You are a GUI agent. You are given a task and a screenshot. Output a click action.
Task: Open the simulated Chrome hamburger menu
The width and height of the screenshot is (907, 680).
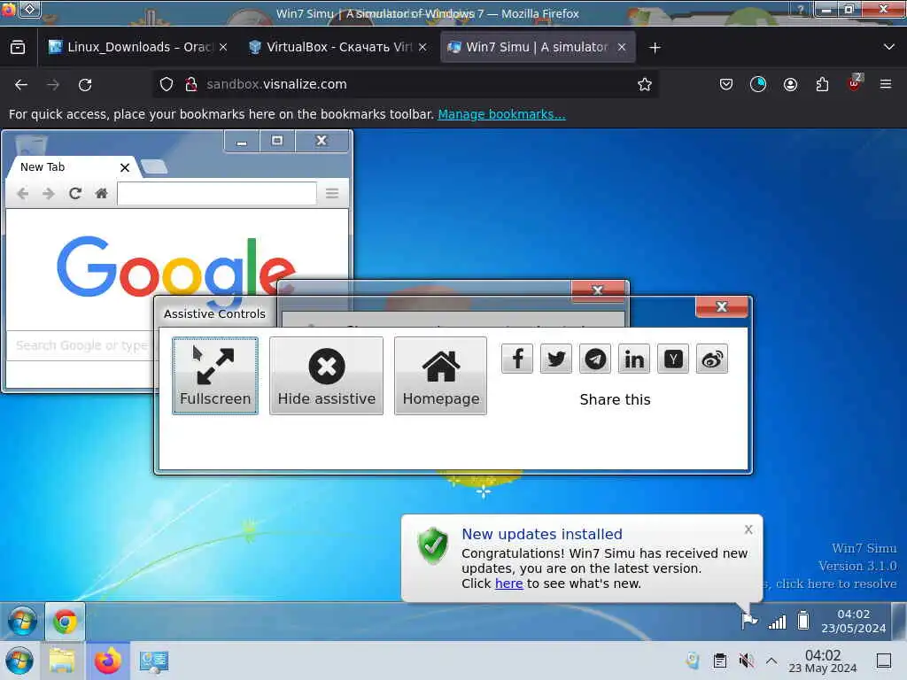[x=332, y=193]
